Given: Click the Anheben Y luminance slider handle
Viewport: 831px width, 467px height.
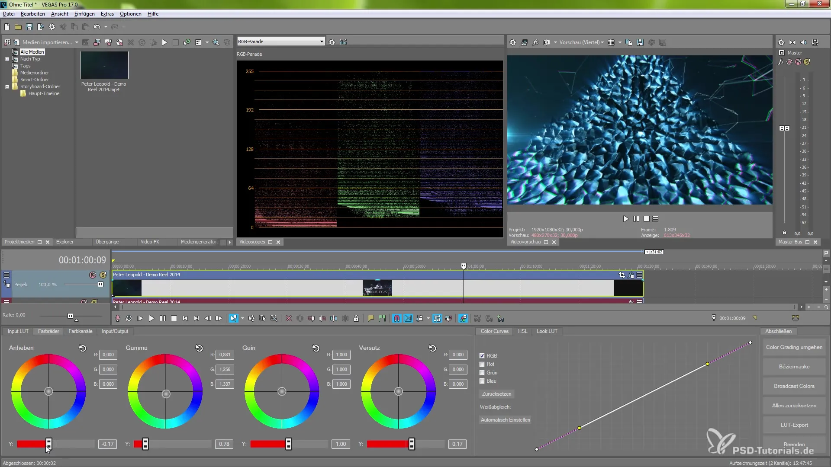Looking at the screenshot, I should [x=49, y=444].
